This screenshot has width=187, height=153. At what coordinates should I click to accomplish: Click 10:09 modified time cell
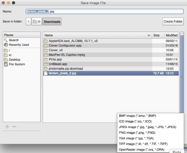pos(170,50)
